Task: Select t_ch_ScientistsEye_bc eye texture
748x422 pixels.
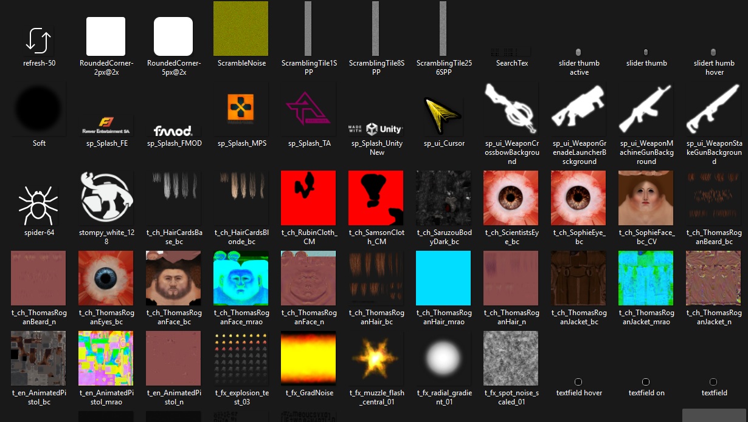Action: pyautogui.click(x=511, y=198)
